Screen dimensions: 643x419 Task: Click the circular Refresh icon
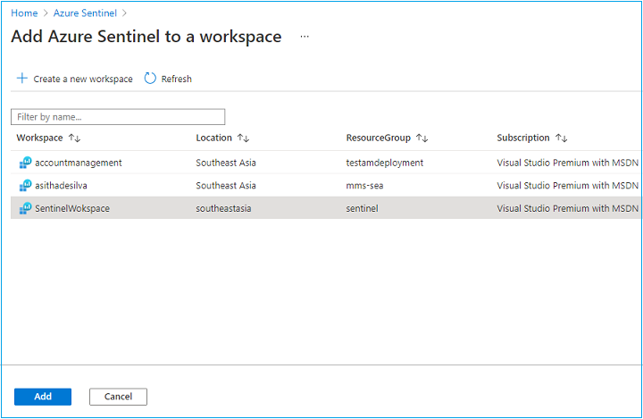click(x=150, y=78)
